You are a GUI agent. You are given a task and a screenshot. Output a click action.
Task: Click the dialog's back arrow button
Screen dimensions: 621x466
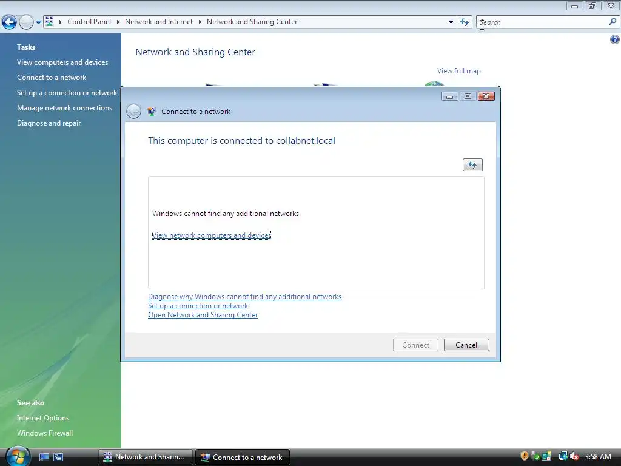133,112
